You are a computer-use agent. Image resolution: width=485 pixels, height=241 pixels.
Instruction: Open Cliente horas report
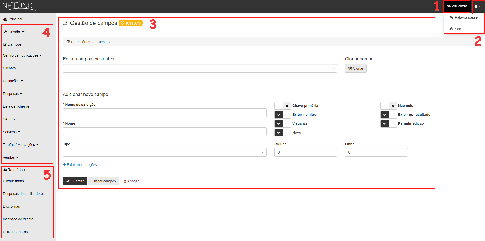click(x=13, y=181)
